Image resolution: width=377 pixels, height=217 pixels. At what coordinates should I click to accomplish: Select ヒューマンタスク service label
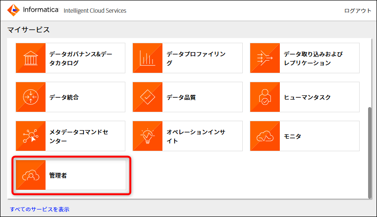307,97
